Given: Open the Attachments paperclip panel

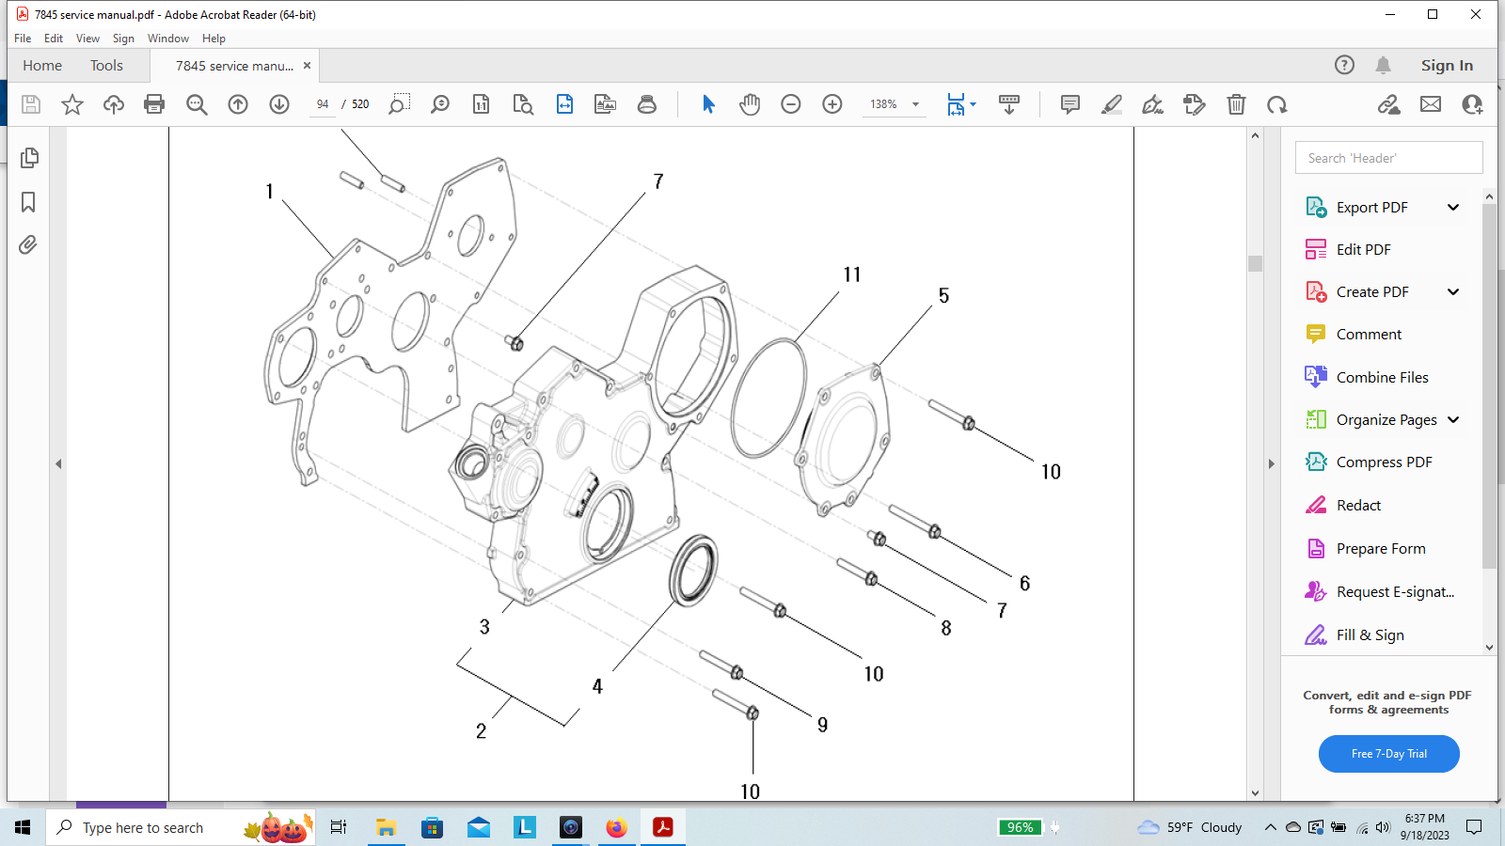Looking at the screenshot, I should [28, 245].
